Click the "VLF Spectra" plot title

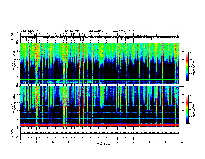[x=29, y=31]
